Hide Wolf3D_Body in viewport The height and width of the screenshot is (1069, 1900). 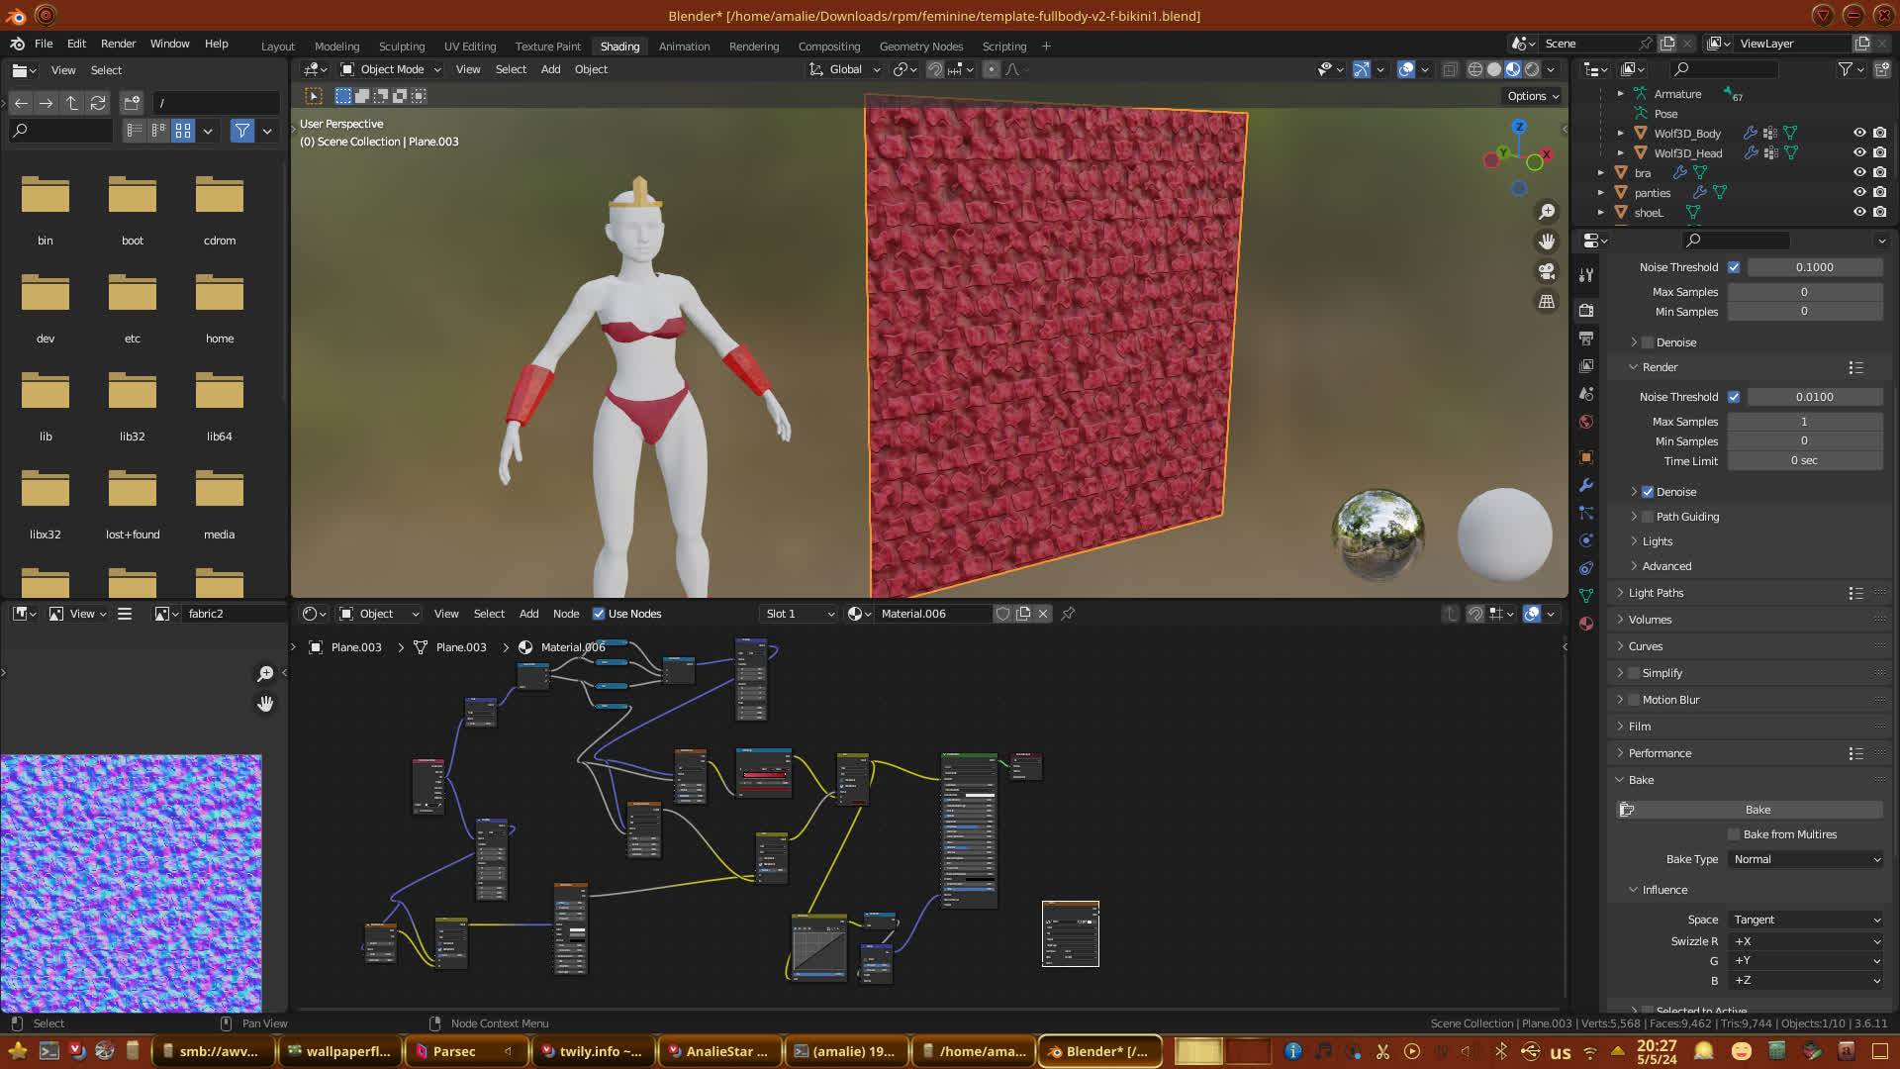tap(1859, 133)
